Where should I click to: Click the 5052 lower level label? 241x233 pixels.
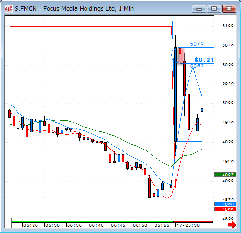tap(197, 66)
